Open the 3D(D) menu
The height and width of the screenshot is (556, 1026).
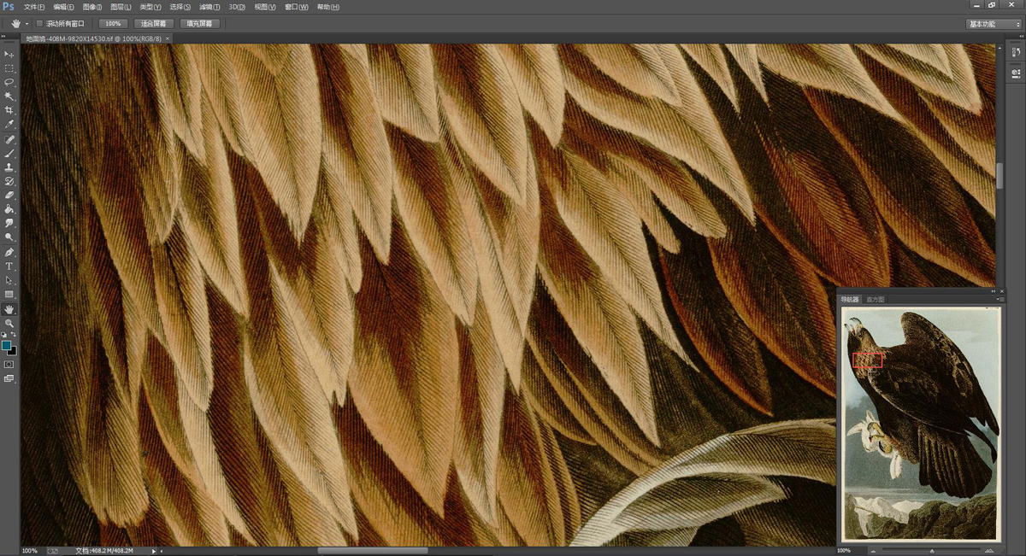[237, 7]
